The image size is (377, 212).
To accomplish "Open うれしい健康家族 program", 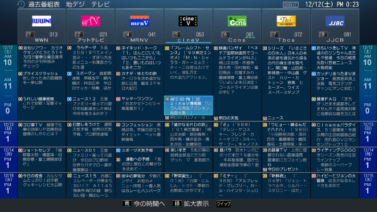I will point(41,103).
